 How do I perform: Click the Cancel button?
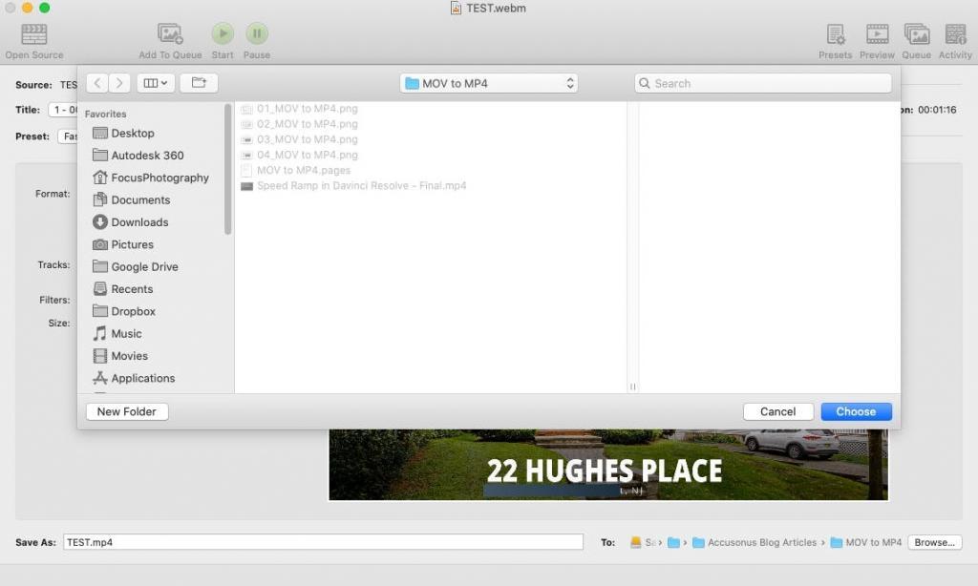[x=777, y=412]
